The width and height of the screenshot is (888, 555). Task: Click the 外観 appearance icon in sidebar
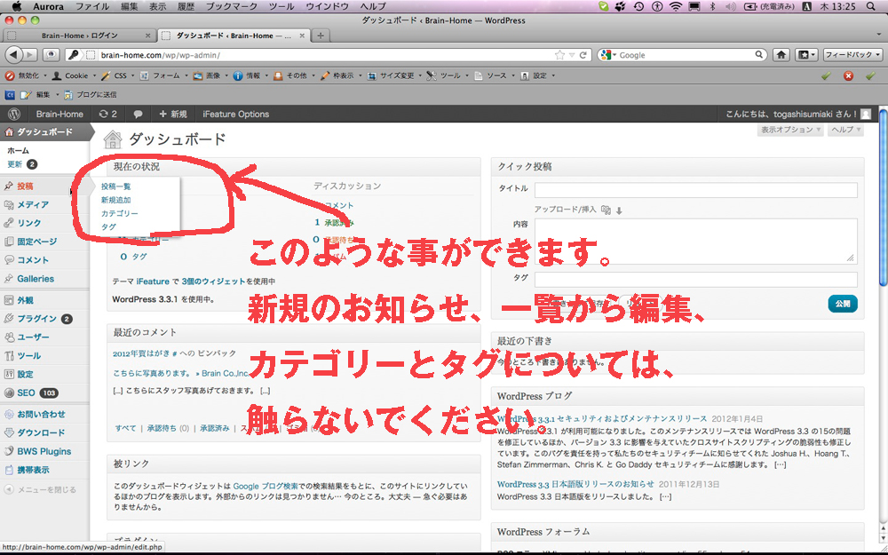pyautogui.click(x=9, y=300)
